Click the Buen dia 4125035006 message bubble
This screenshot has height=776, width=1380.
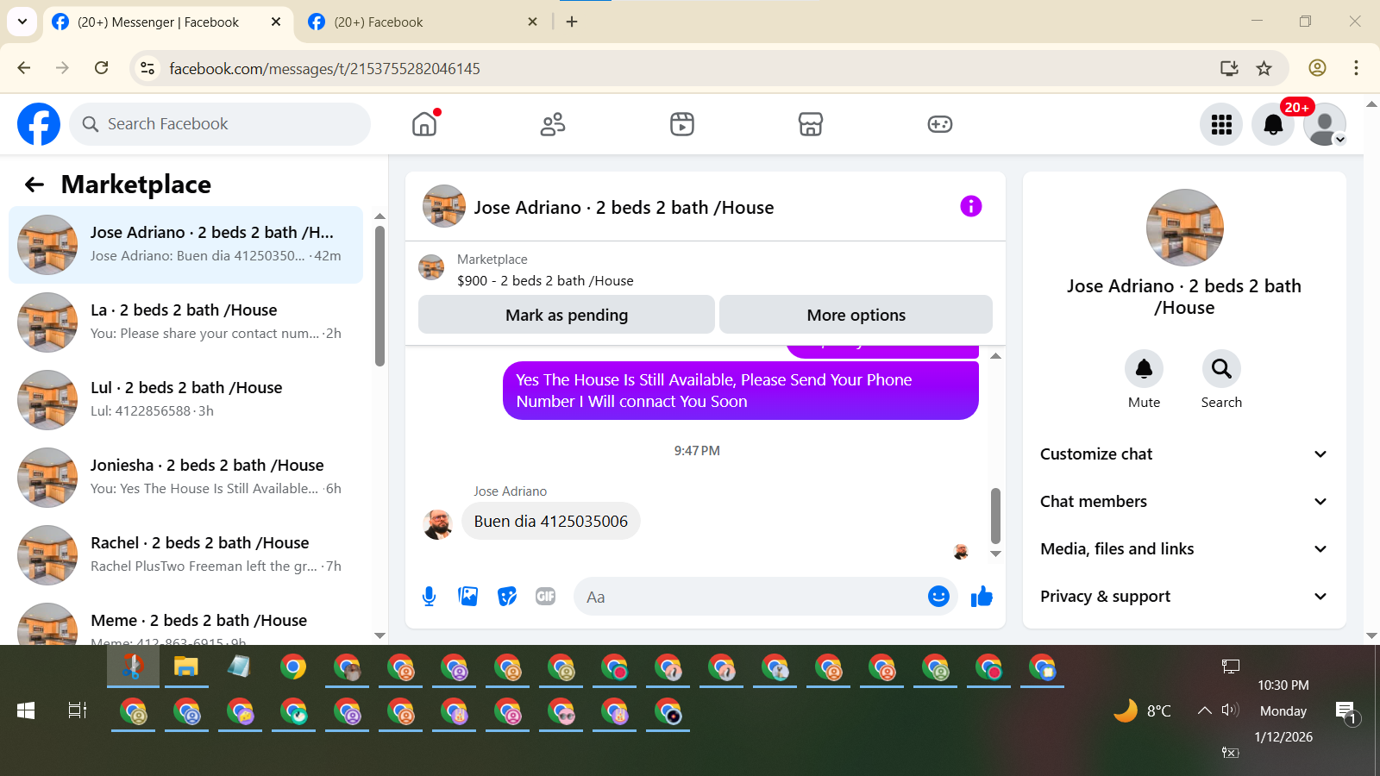pos(551,521)
